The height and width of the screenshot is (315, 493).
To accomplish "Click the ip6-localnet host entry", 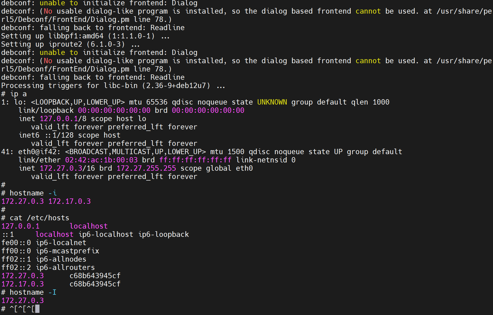I will tap(61, 243).
